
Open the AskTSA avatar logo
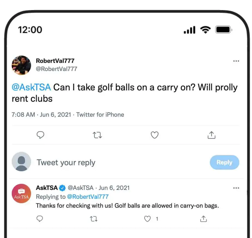pos(21,193)
